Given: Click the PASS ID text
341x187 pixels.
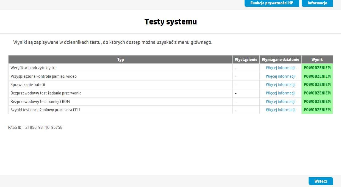Looking at the screenshot, I should tap(35, 127).
